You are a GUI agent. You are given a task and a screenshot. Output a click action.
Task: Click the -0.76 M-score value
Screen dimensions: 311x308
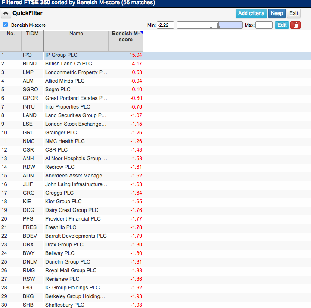[136, 107]
